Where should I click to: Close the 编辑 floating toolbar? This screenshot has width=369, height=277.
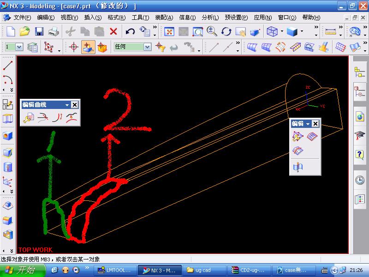point(315,124)
